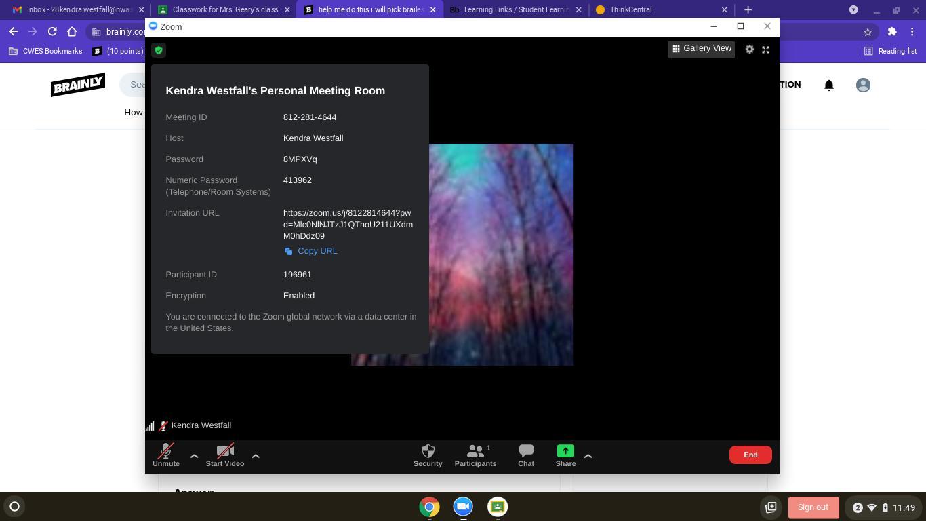
Task: Open the Reading list
Action: (890, 51)
